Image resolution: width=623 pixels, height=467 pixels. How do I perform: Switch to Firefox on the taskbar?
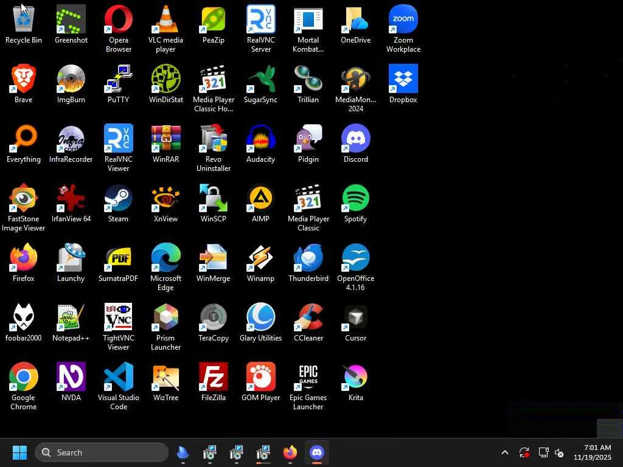pos(290,452)
